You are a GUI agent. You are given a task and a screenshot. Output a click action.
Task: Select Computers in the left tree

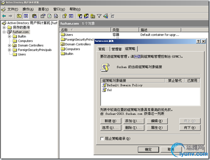(25, 41)
